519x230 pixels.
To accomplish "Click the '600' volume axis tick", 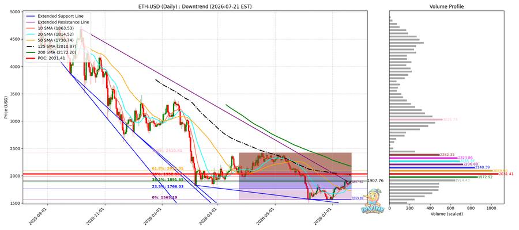I will 450,208.
